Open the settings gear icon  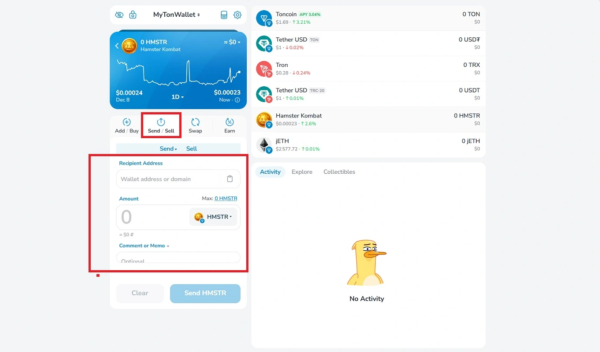237,15
